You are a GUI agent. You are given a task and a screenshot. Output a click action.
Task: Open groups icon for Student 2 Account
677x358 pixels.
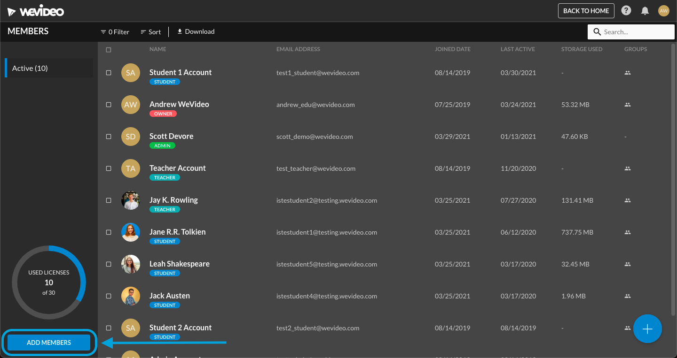[x=627, y=328]
